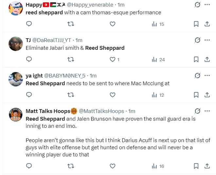Open more menu on ya ight's tweet
This screenshot has height=175, width=216.
click(x=207, y=76)
